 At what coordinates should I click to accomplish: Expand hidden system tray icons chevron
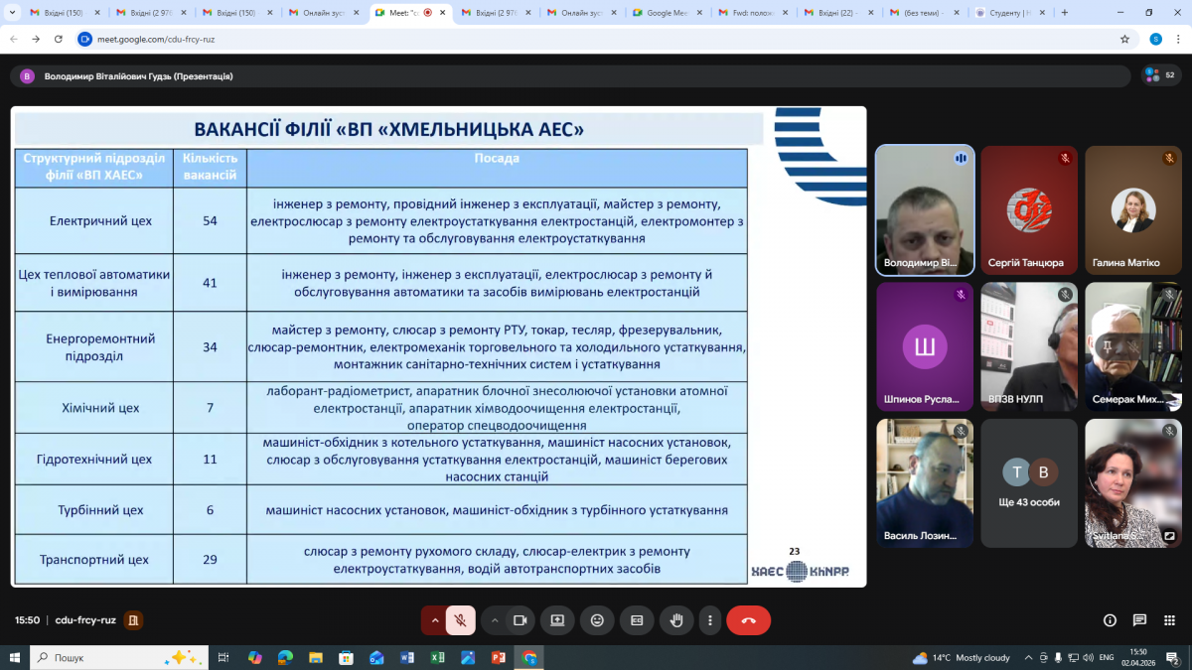(1027, 657)
